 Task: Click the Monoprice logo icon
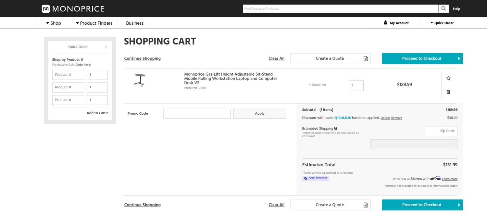[x=46, y=9]
